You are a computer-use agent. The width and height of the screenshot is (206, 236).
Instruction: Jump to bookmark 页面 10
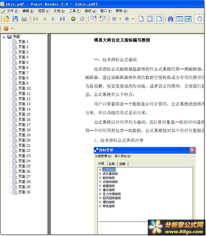click(x=24, y=88)
